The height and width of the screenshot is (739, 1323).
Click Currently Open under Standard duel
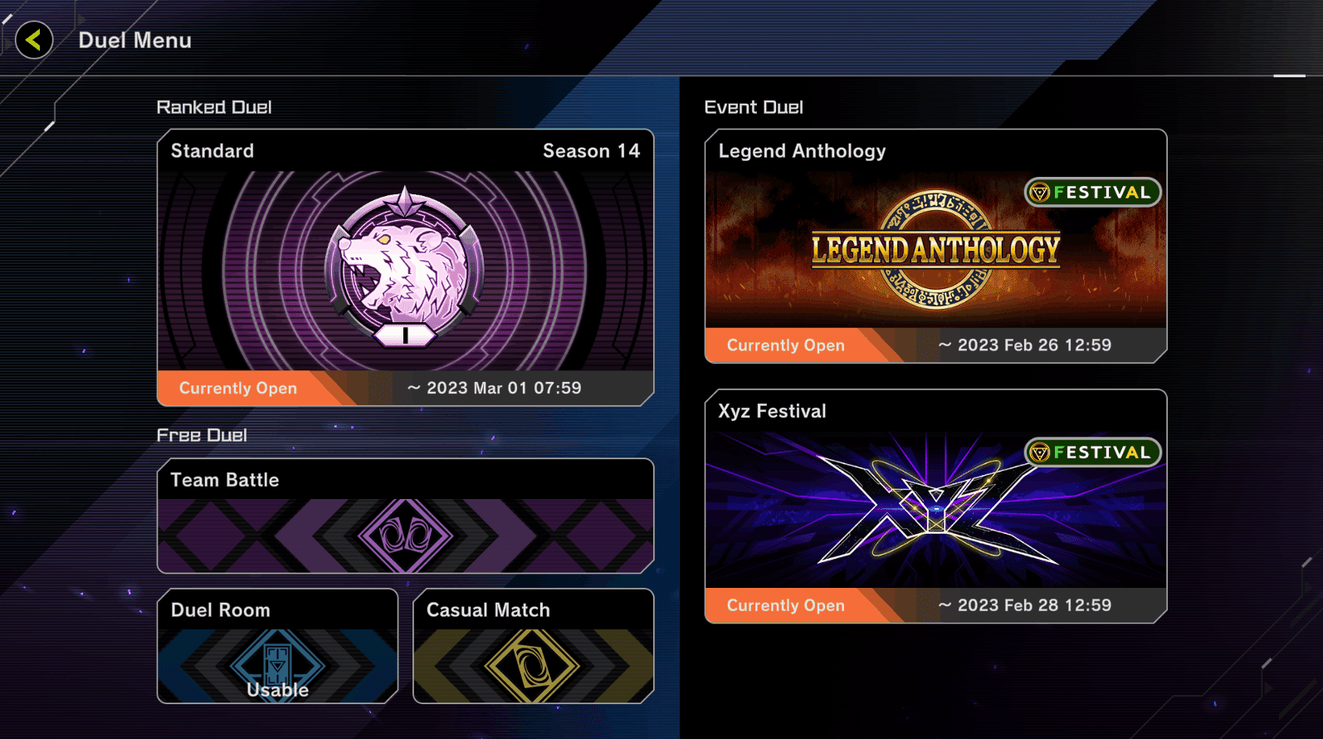238,388
